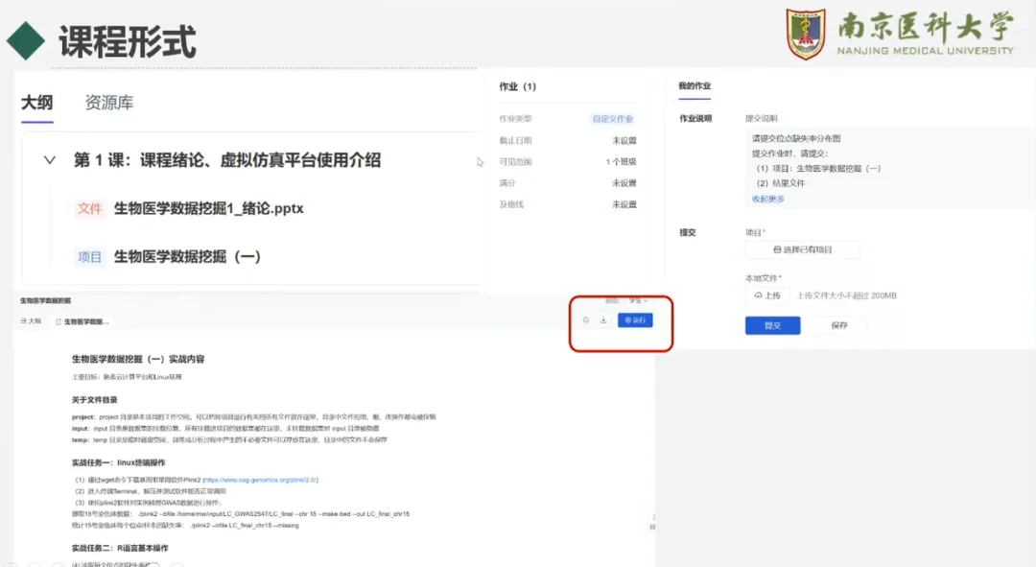The height and width of the screenshot is (567, 1036).
Task: Click heading 实战任务一：linux终端操作
Action: (x=118, y=462)
